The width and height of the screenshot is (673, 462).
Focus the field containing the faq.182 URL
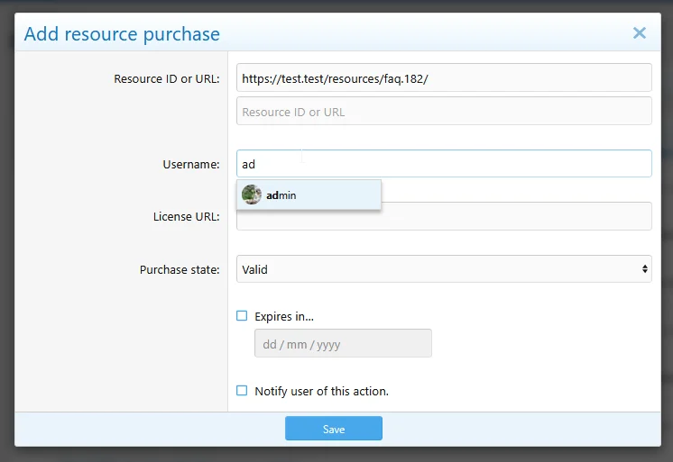[x=443, y=77]
